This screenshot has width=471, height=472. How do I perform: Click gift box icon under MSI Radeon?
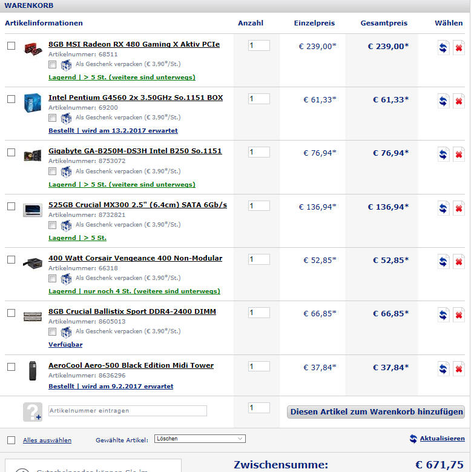(66, 65)
